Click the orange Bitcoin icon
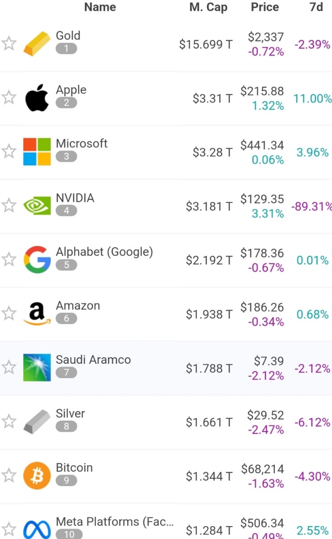Image resolution: width=332 pixels, height=539 pixels. (x=37, y=476)
